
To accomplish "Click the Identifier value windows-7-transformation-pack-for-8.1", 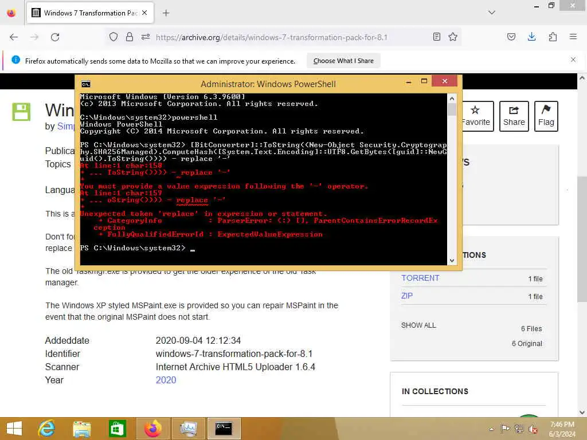I will [234, 353].
